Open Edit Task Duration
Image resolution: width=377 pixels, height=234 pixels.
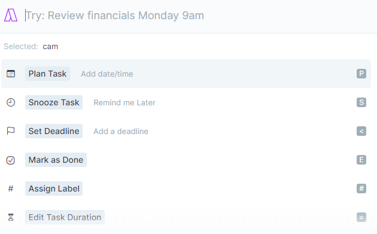[186, 217]
